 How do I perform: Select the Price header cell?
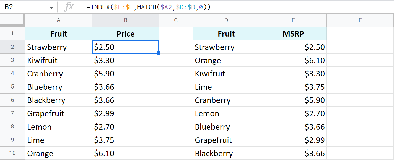126,34
